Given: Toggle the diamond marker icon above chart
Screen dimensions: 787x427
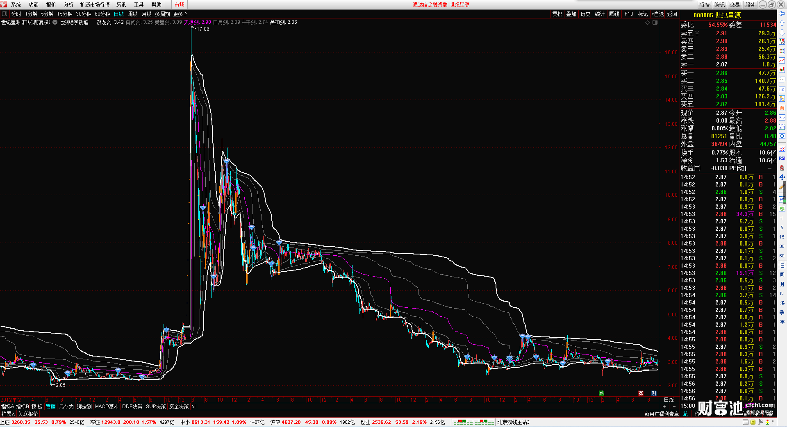Looking at the screenshot, I should pyautogui.click(x=648, y=22).
